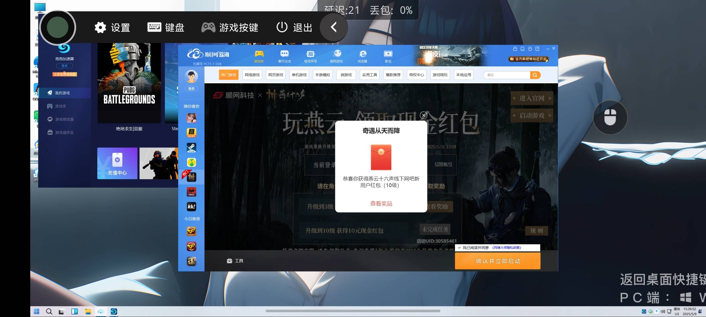Image resolution: width=706 pixels, height=317 pixels.
Task: Open the first CF icon under 今日推荐
Action: tap(191, 231)
